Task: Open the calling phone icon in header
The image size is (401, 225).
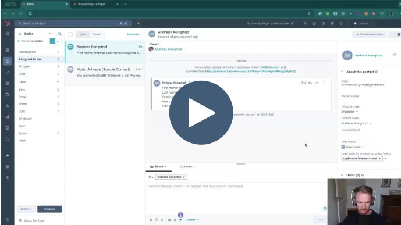Action: [306, 23]
